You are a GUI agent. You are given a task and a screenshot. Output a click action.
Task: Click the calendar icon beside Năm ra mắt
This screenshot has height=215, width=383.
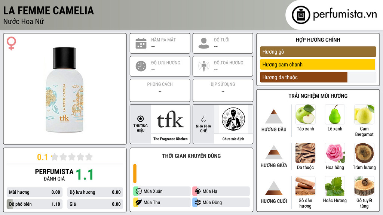(x=141, y=43)
